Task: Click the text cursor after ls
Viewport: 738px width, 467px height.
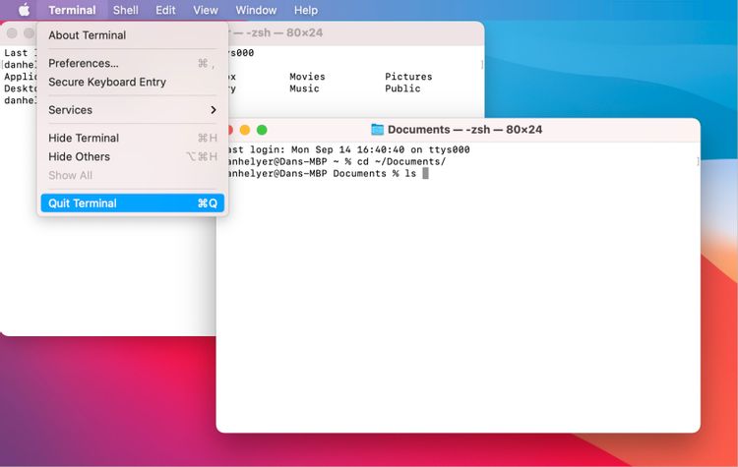Action: 425,174
